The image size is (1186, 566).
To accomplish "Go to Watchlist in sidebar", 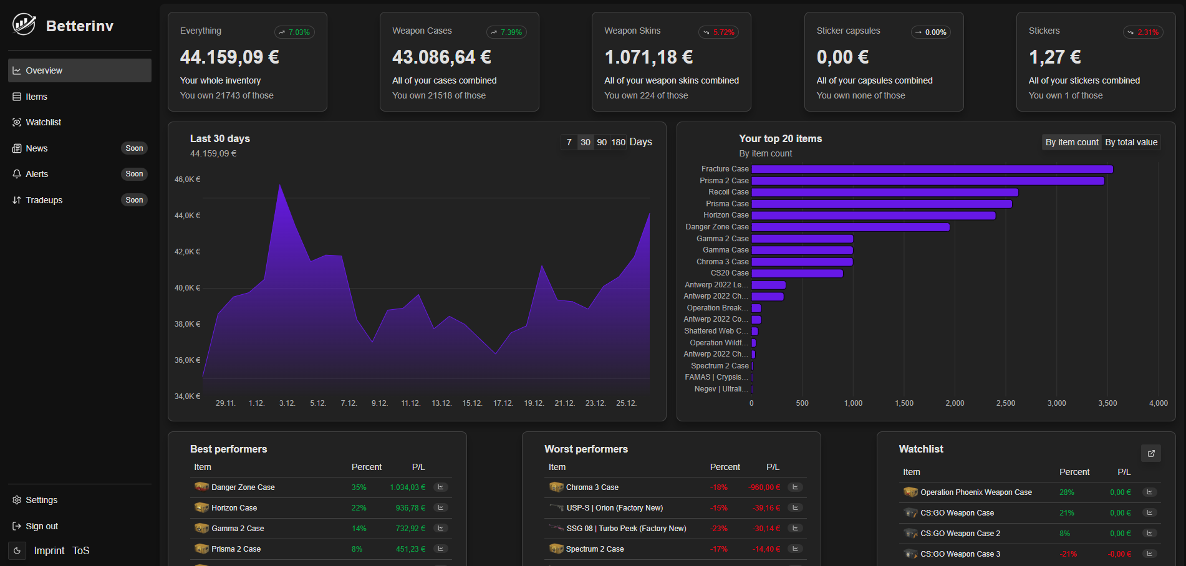I will click(x=43, y=122).
